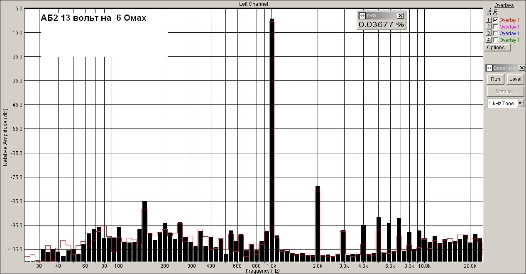Click overlay Set button 3
526x274 pixels.
[489, 33]
